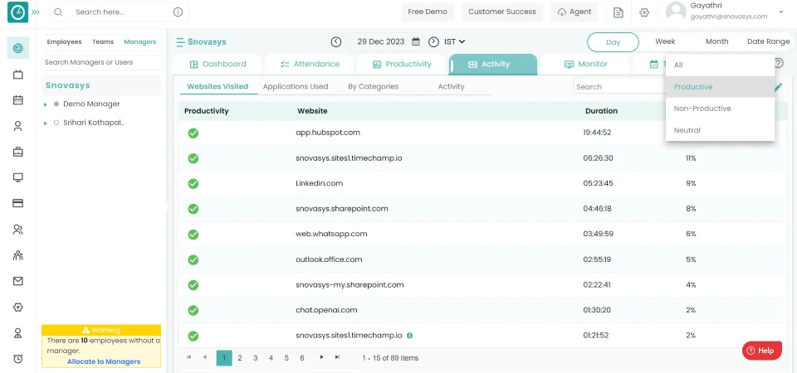This screenshot has width=797, height=373.
Task: Click the Free Demo button
Action: pyautogui.click(x=428, y=12)
